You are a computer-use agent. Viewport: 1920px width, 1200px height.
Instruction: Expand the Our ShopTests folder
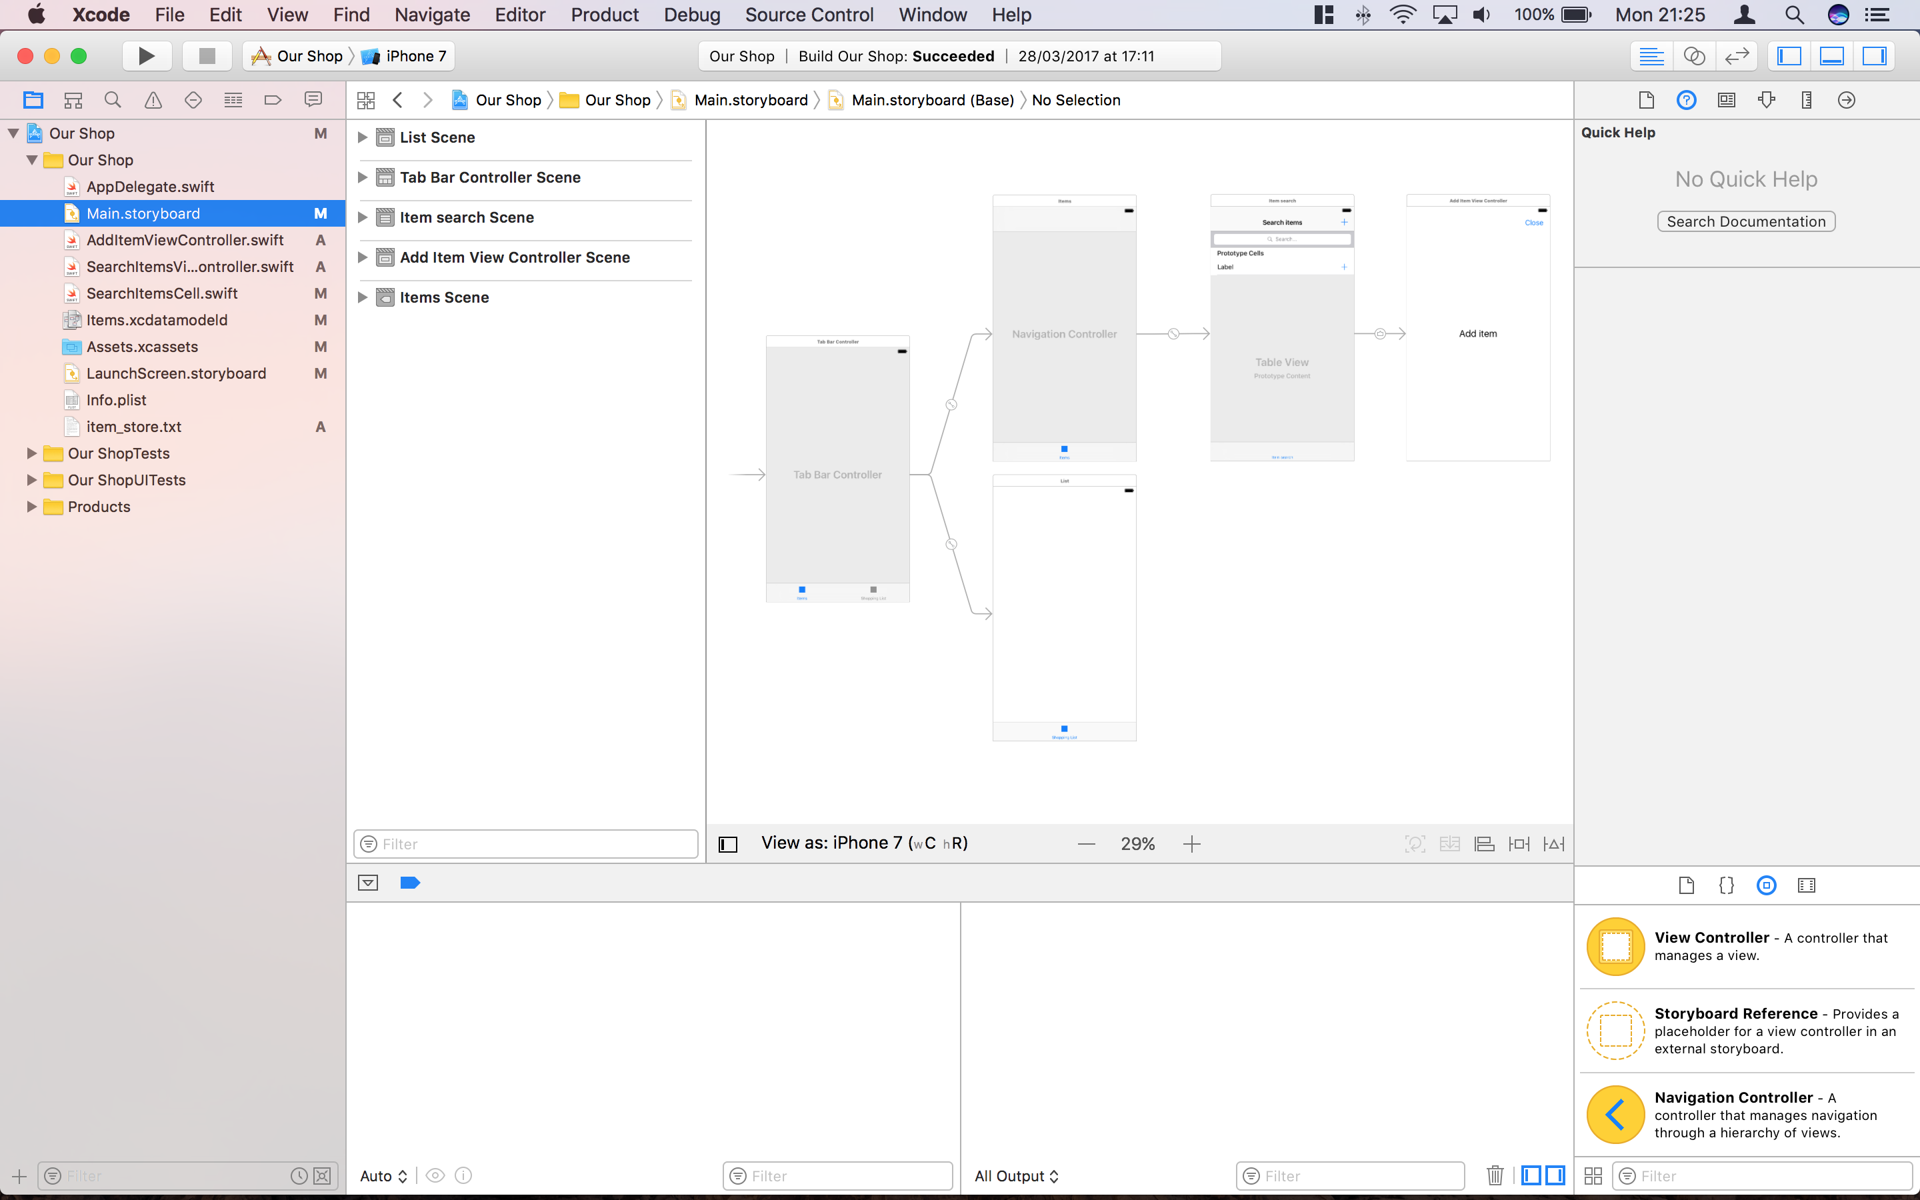coord(32,453)
